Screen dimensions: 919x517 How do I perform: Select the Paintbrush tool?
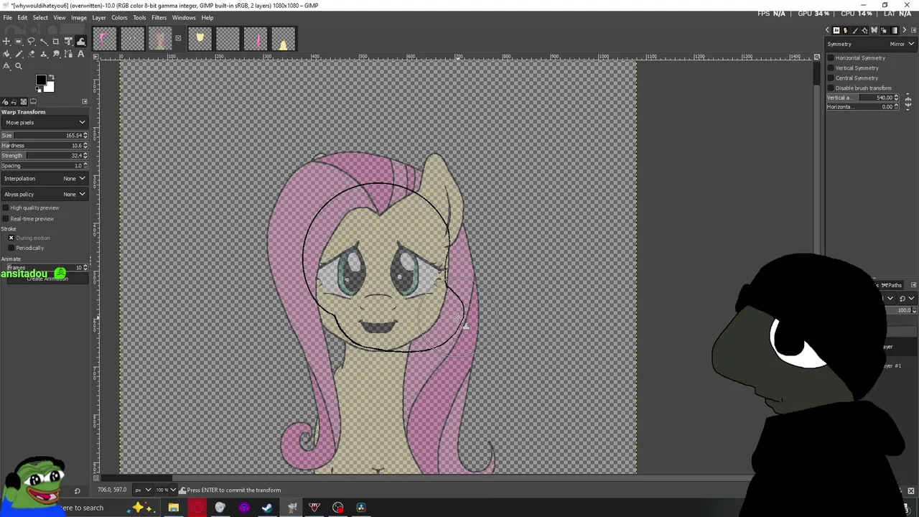click(x=19, y=54)
